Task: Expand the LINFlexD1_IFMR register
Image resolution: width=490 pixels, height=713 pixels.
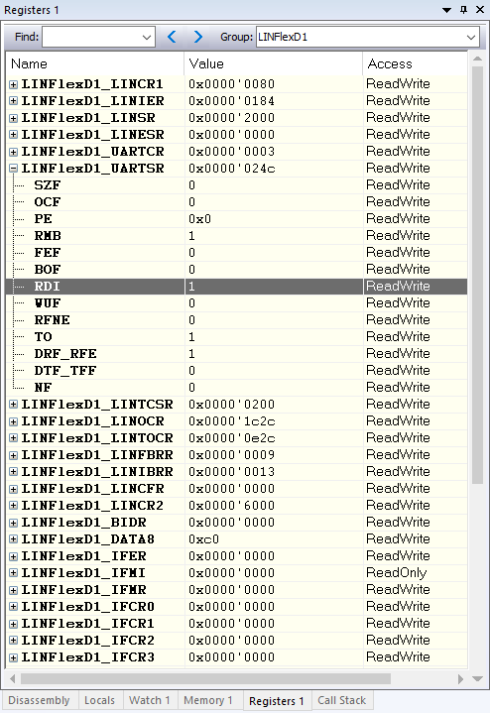Action: tap(14, 590)
